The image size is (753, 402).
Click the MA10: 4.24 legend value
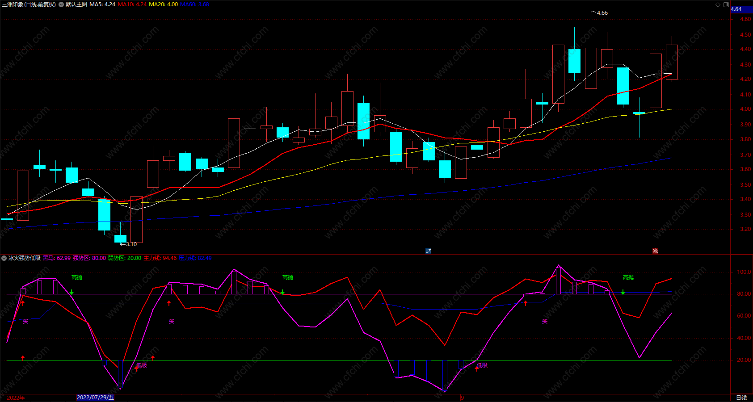click(x=132, y=4)
